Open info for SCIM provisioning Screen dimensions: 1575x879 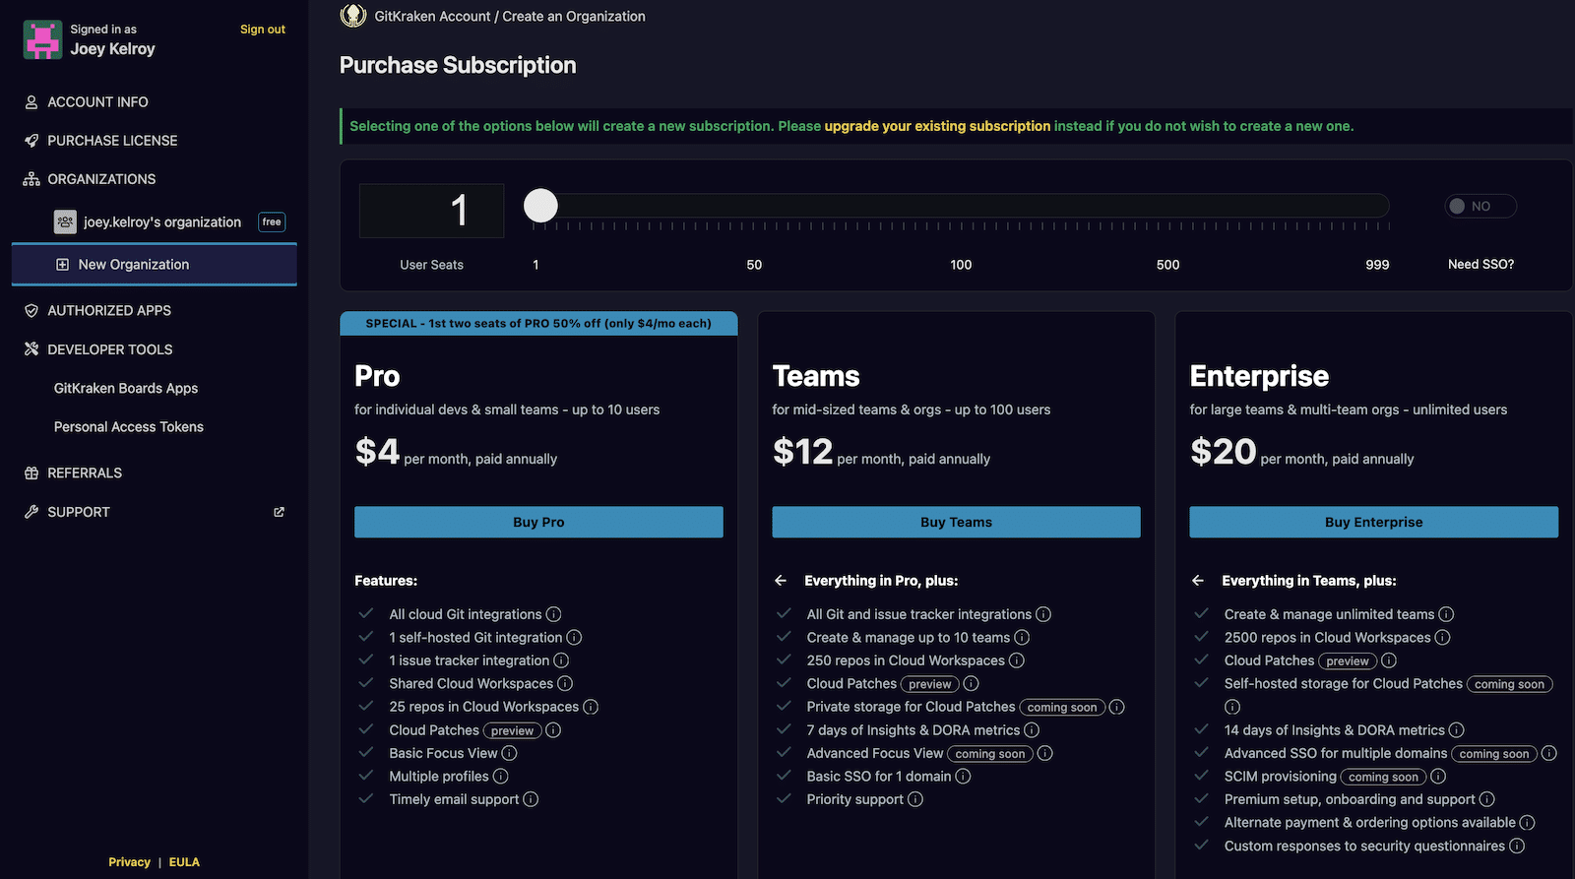(1438, 777)
